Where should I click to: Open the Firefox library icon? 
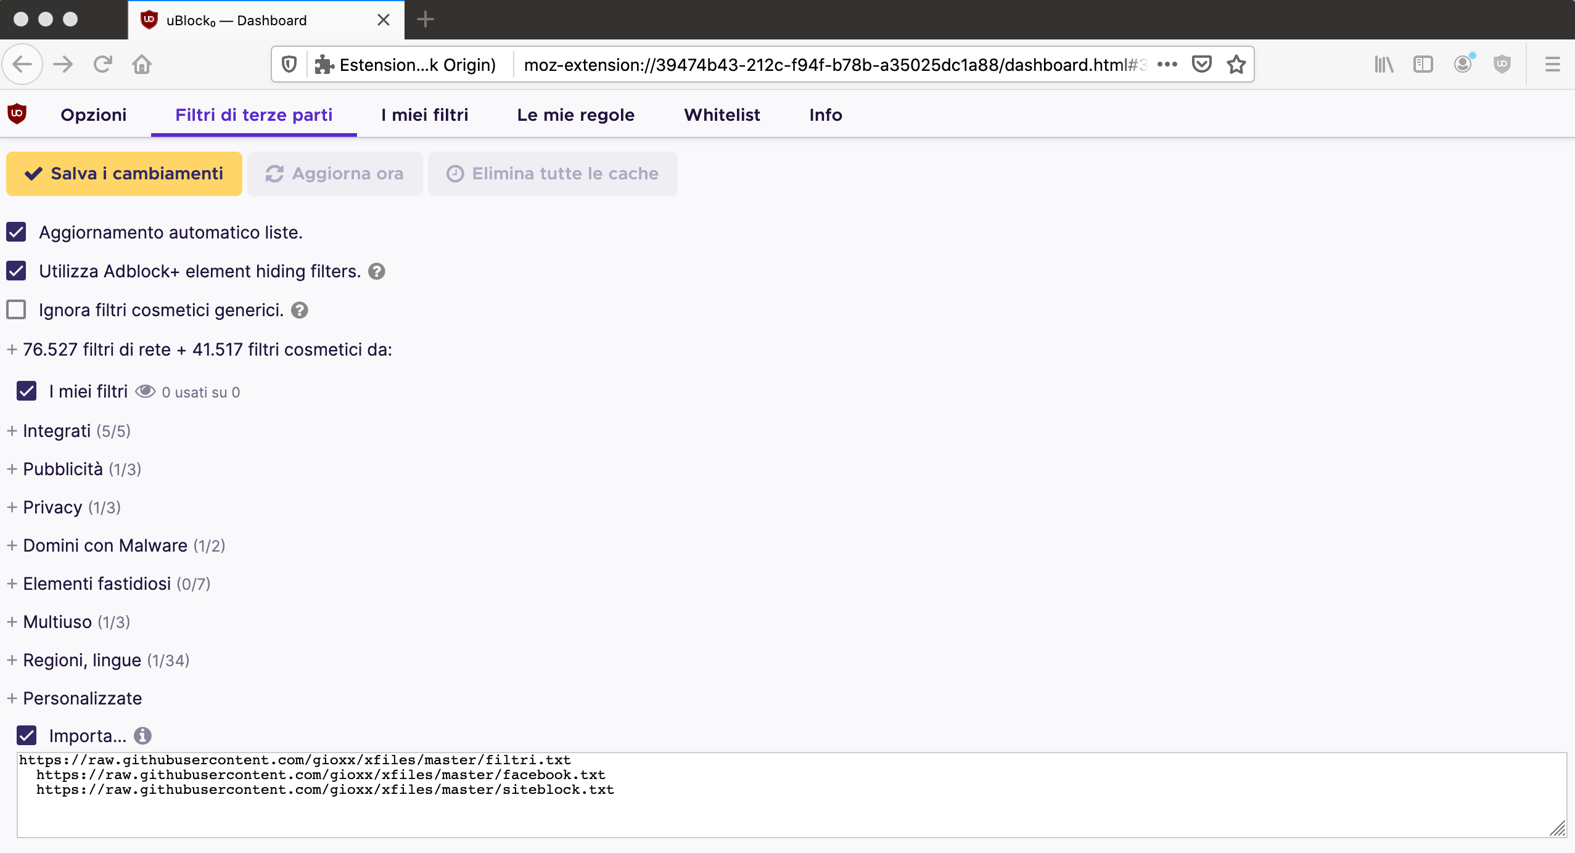[x=1383, y=64]
